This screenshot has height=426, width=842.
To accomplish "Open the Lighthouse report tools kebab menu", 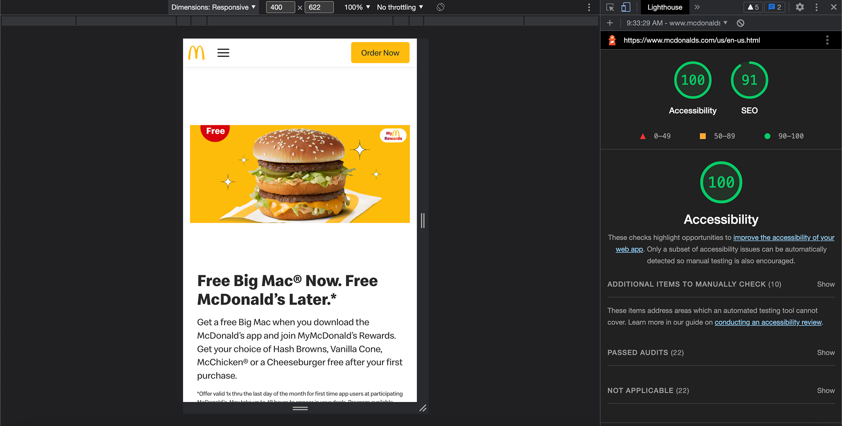I will click(828, 40).
